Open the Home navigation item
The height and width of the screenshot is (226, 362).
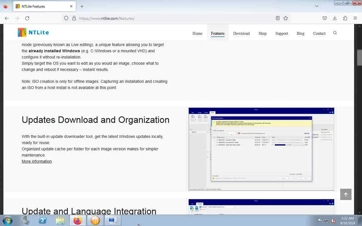197,33
